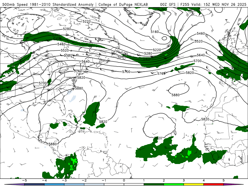Click the colorbar tick label '5'
This screenshot has width=248, height=186.
click(224, 180)
